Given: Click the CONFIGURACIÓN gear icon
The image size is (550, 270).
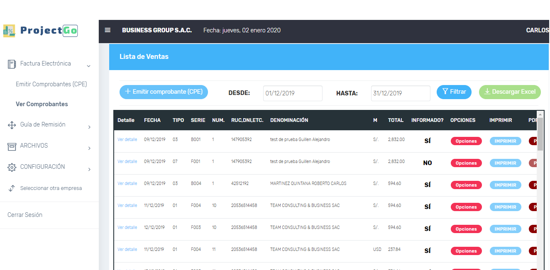Looking at the screenshot, I should coord(12,167).
